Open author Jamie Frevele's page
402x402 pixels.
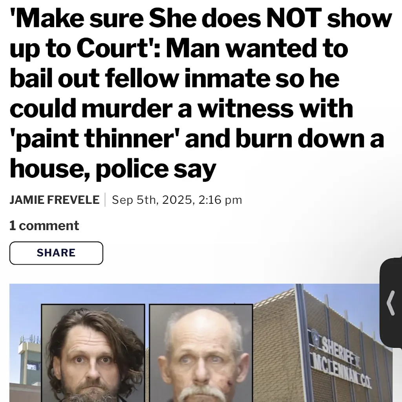[54, 200]
